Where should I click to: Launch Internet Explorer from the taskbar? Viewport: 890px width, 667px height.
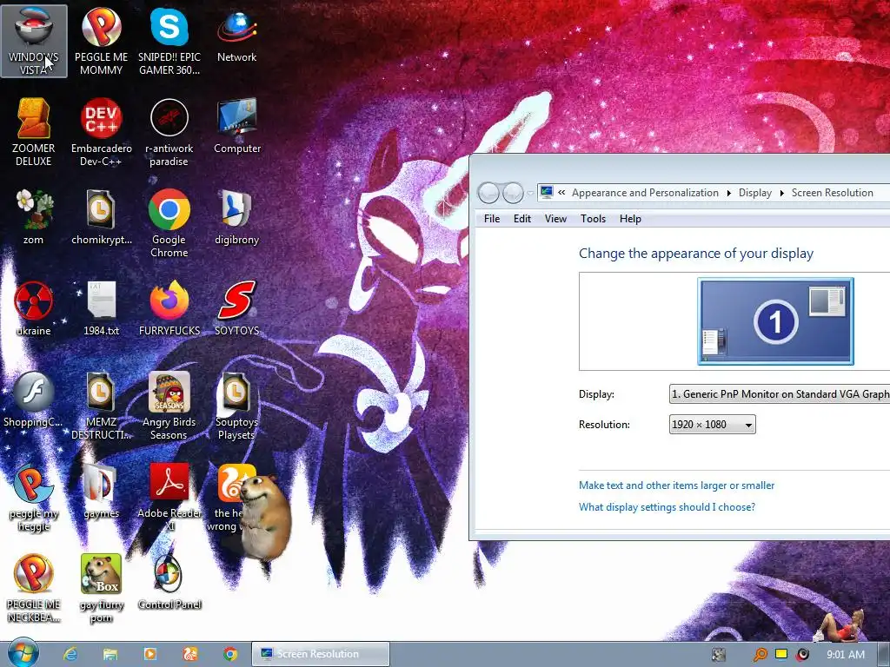point(70,654)
